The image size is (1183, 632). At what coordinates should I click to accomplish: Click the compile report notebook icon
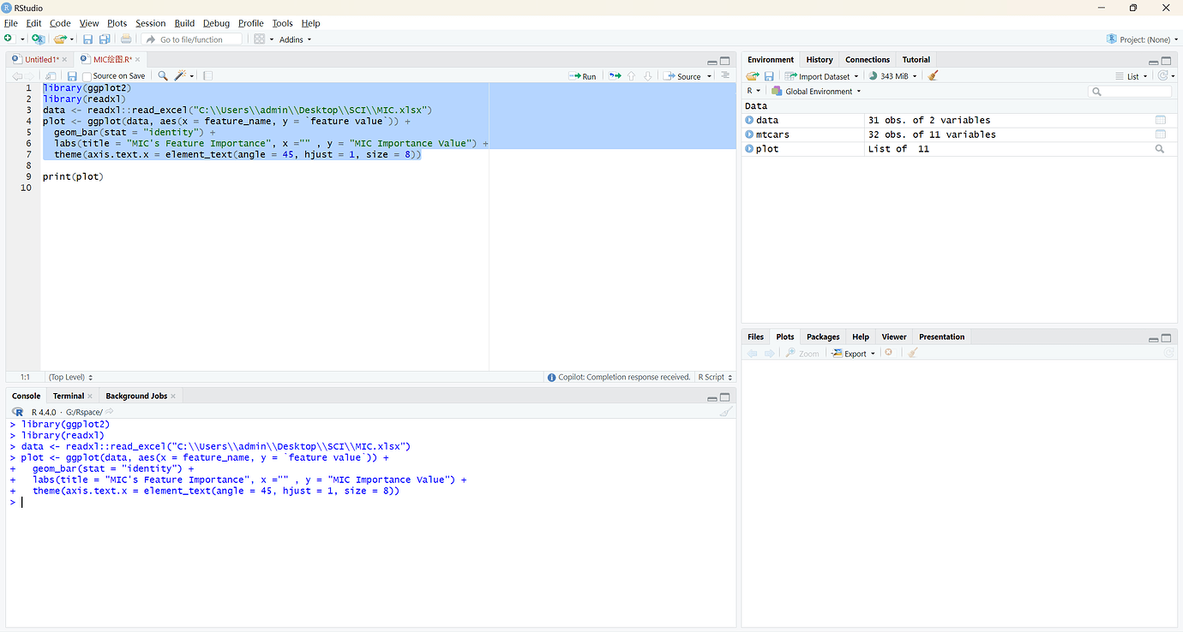coord(207,76)
